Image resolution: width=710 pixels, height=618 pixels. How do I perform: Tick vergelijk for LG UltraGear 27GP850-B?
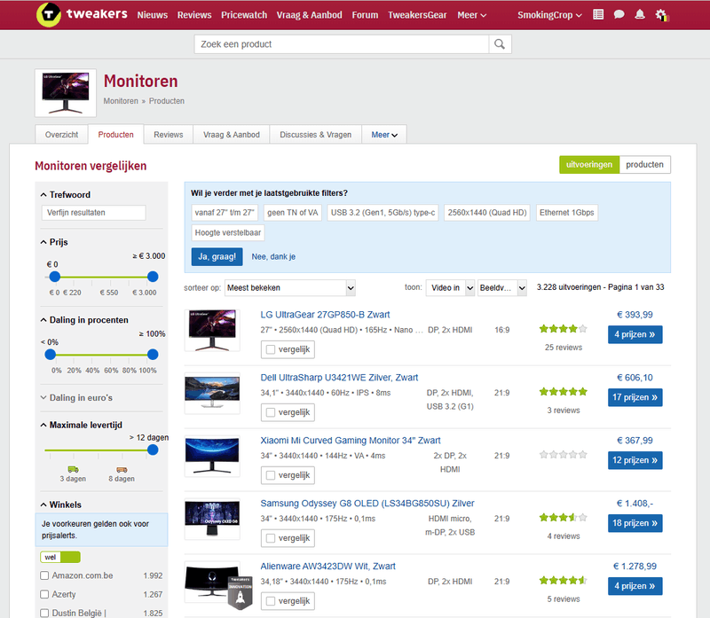pos(271,349)
